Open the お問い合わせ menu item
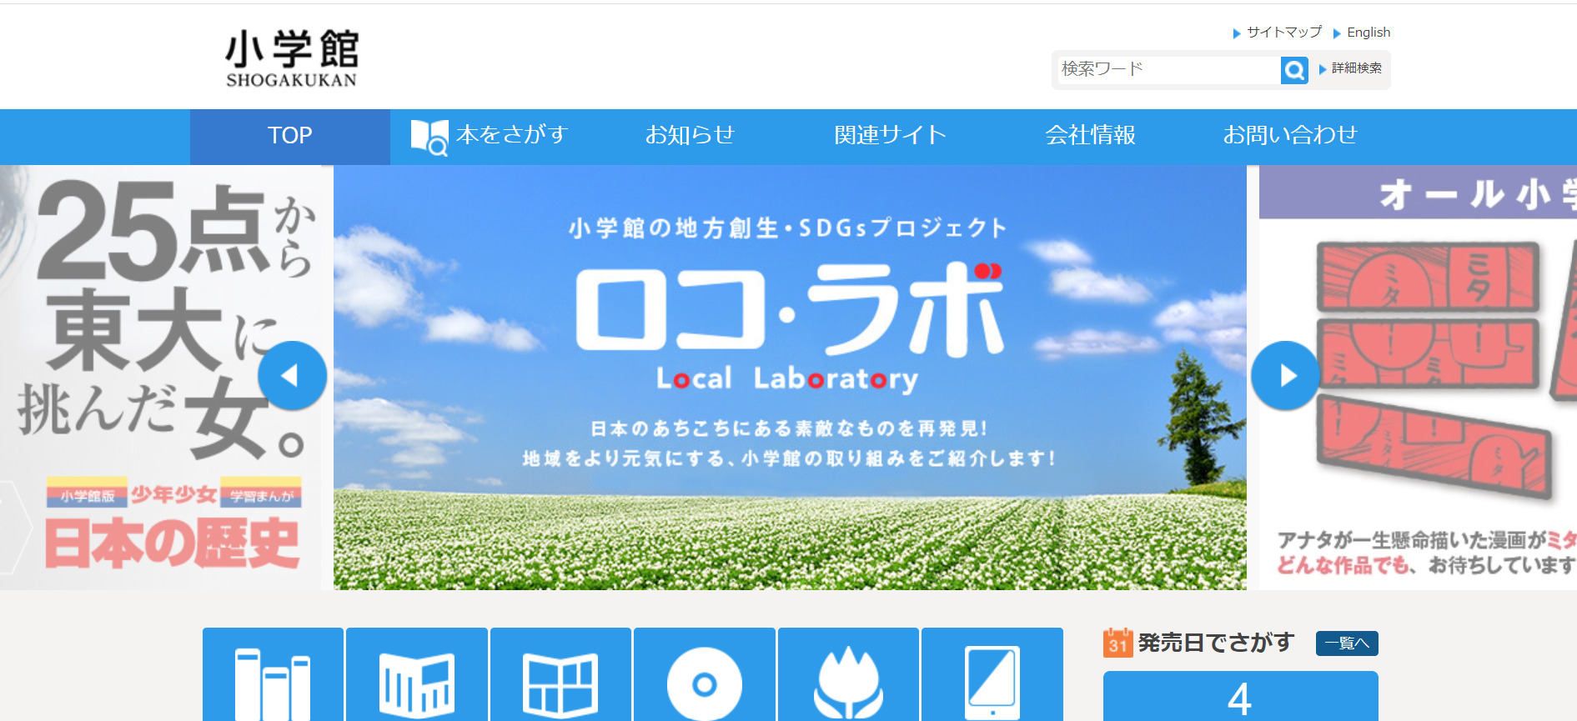This screenshot has height=721, width=1577. 1290,135
